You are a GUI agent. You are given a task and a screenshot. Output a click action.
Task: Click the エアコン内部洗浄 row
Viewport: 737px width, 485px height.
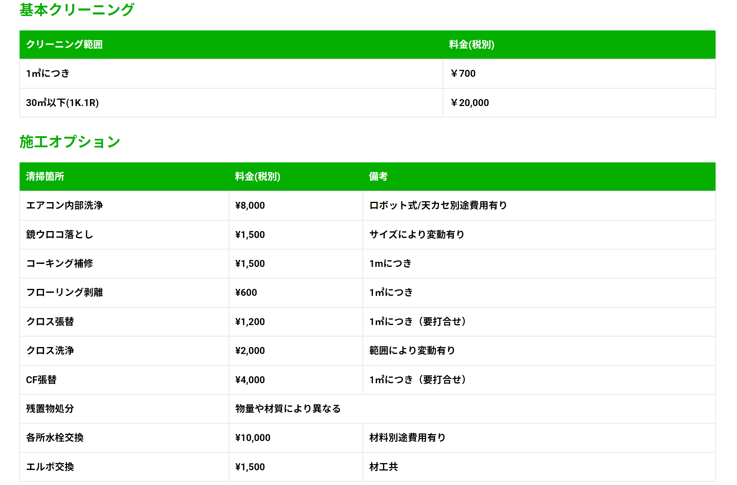pos(64,205)
